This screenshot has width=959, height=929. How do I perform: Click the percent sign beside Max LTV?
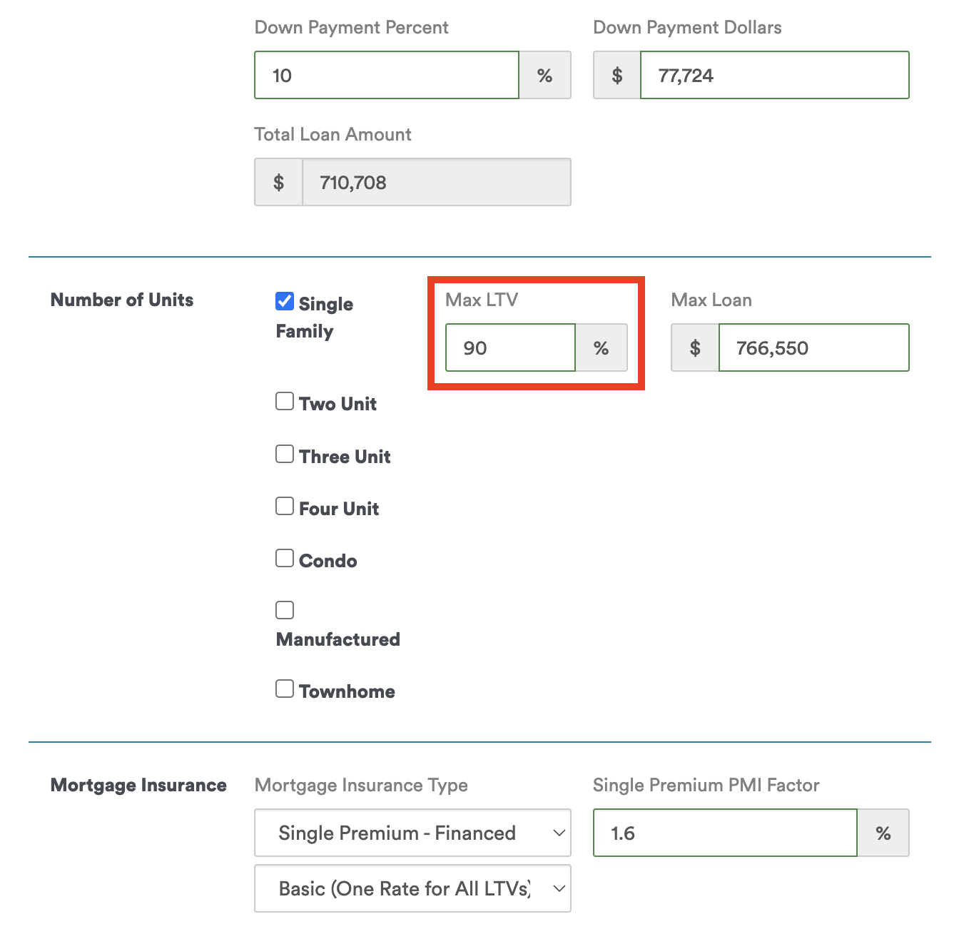[x=601, y=347]
